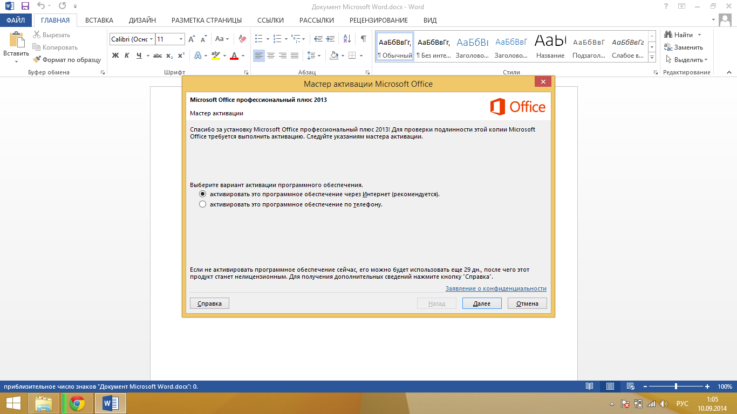Select activate via Internet radio option
This screenshot has height=414, width=737.
click(203, 194)
